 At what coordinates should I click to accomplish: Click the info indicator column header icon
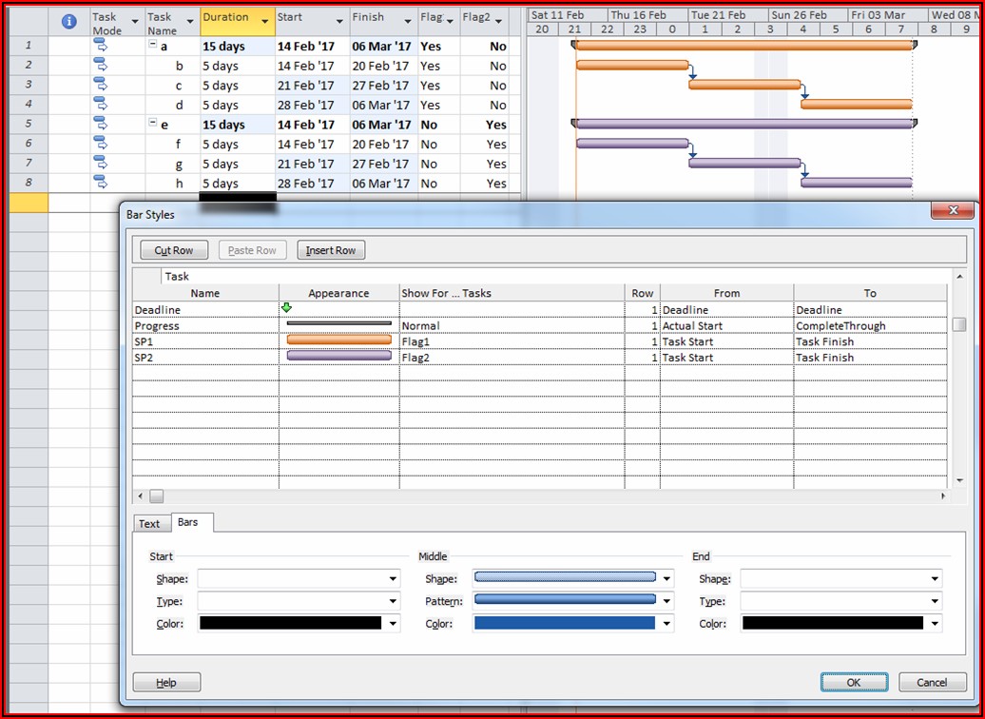[x=68, y=22]
